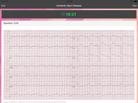138x103 pixels.
Task: Tap the Question 3/20 header
Action: pos(11,23)
